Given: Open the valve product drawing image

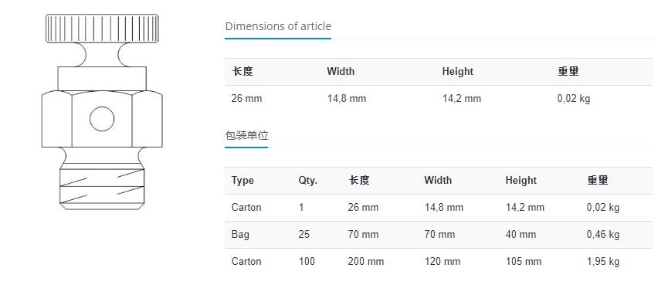Looking at the screenshot, I should coord(102,112).
